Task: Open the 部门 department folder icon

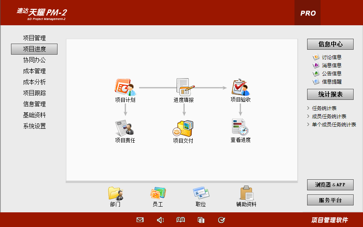Action: pyautogui.click(x=115, y=194)
